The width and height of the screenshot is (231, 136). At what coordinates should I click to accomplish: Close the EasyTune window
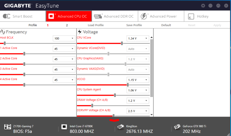(x=226, y=6)
